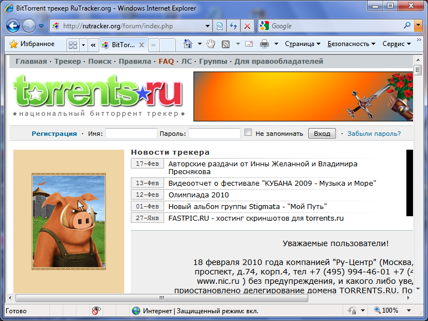Open RSS feeds icon
The height and width of the screenshot is (321, 428).
[x=226, y=44]
